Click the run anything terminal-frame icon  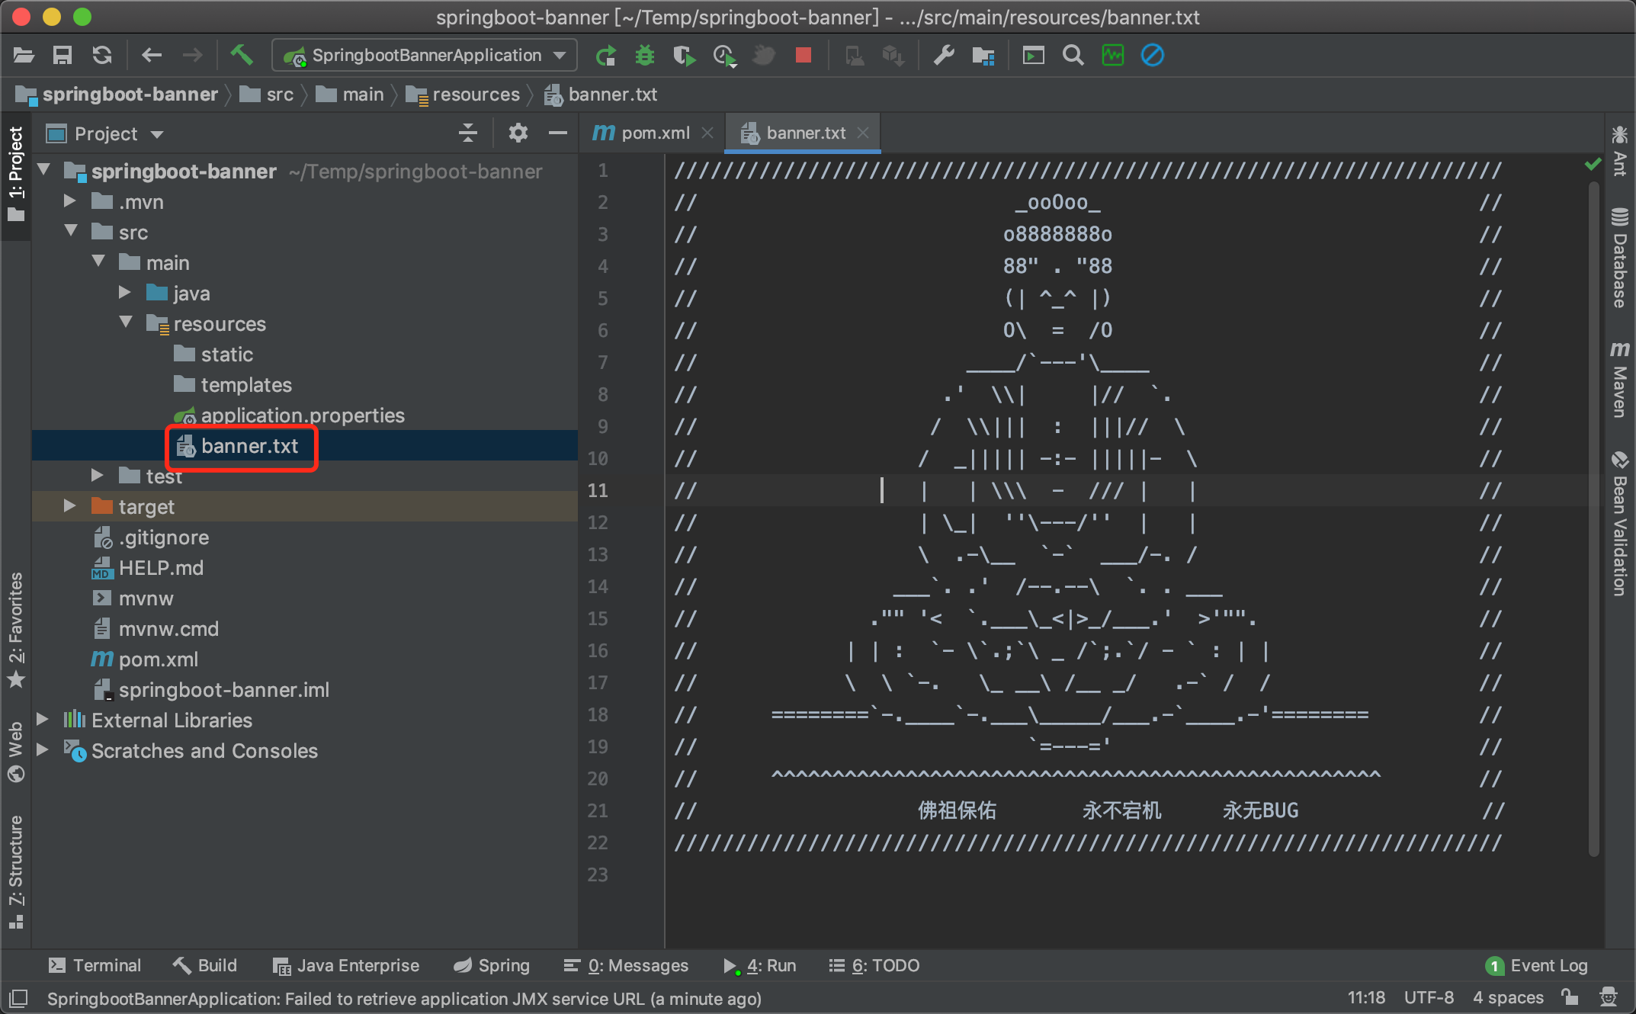click(x=1034, y=56)
